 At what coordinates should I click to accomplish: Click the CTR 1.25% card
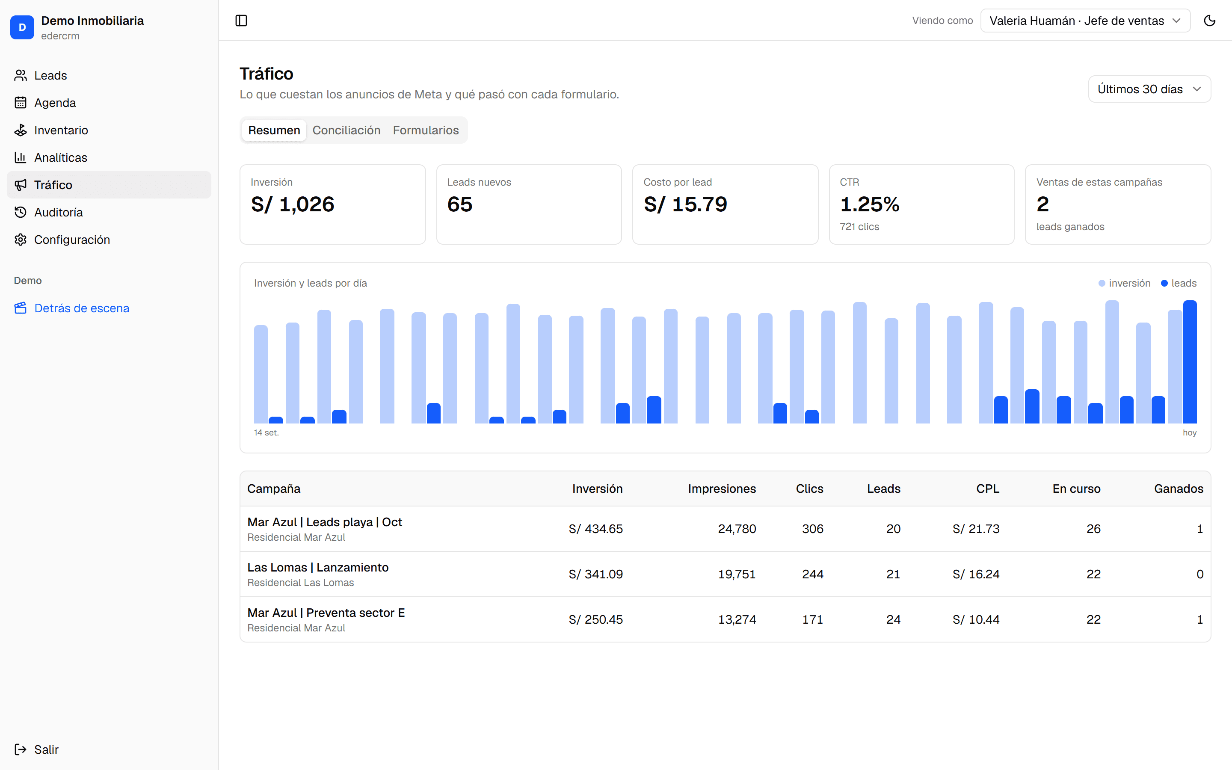(x=921, y=204)
